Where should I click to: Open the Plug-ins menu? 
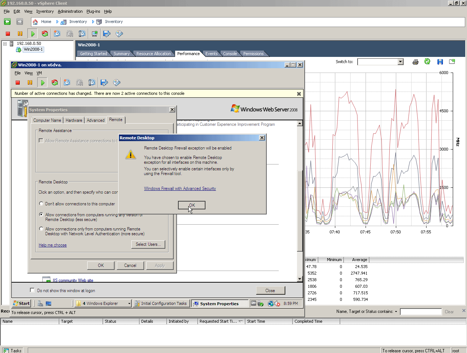coord(93,11)
